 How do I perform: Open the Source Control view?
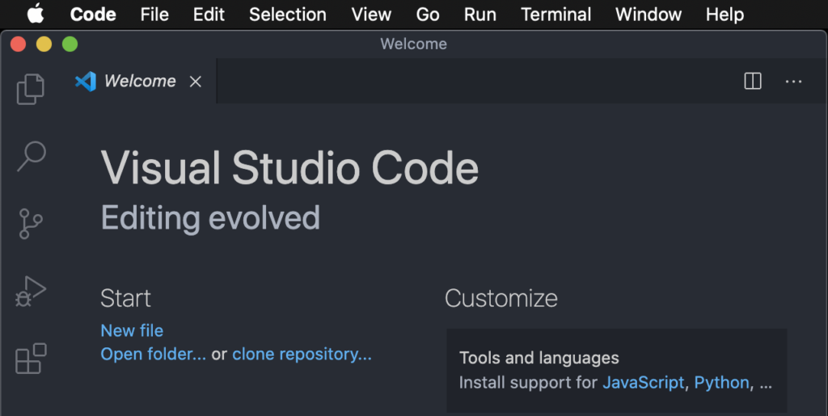(x=31, y=224)
